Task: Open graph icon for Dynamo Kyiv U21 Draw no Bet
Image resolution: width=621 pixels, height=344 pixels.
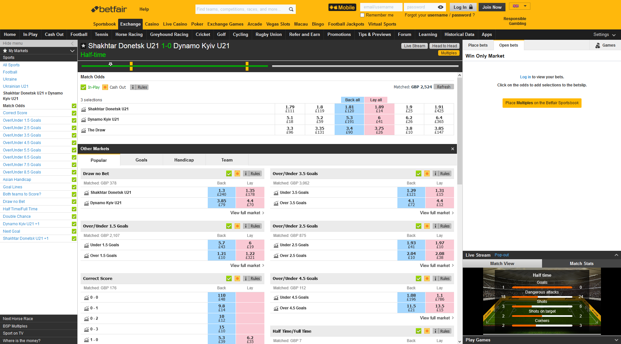Action: pyautogui.click(x=86, y=203)
